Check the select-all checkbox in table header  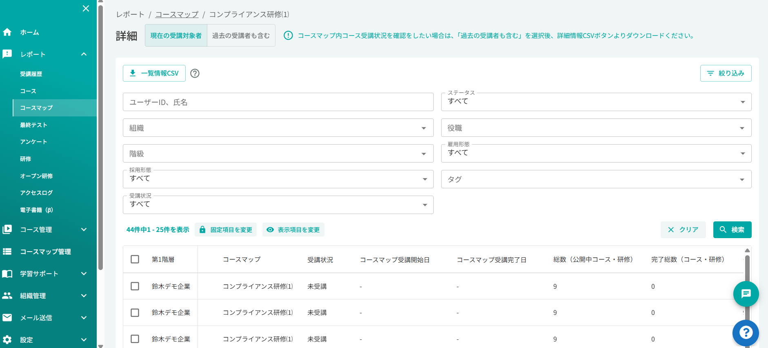pyautogui.click(x=135, y=259)
